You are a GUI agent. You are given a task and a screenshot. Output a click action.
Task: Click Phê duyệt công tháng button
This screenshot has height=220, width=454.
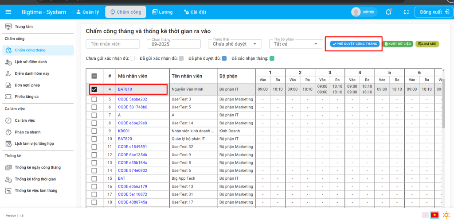point(354,44)
